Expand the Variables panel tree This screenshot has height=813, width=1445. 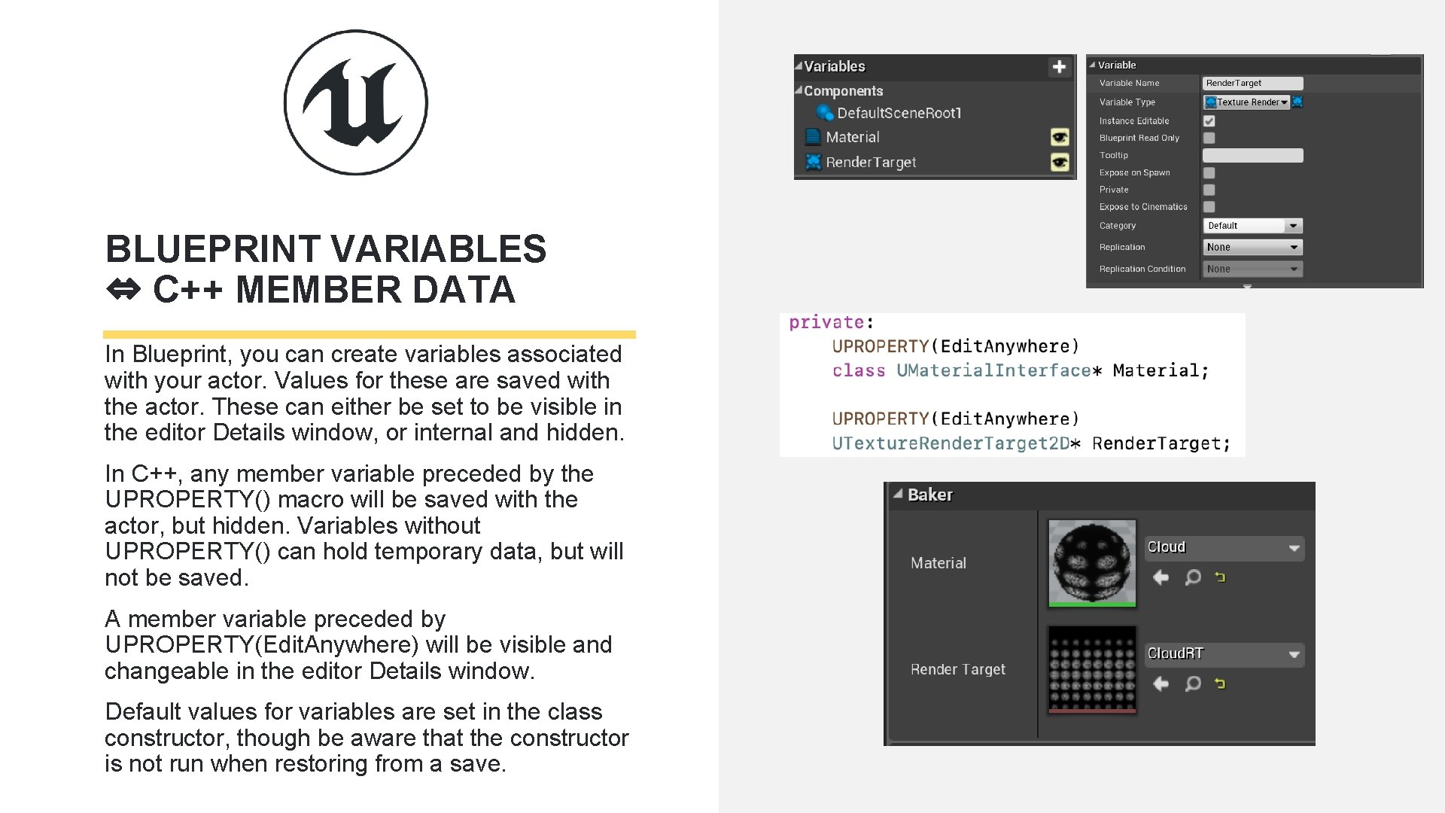(800, 65)
